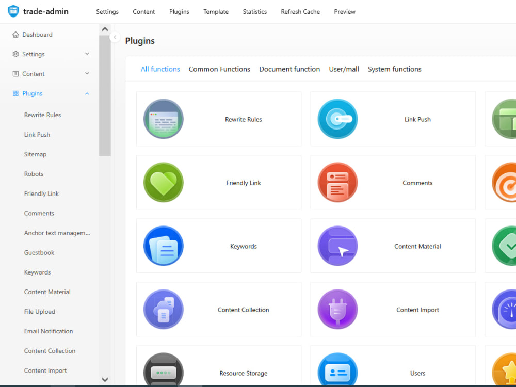Click the sidebar scrollbar up arrow
This screenshot has height=387, width=516.
click(x=105, y=29)
